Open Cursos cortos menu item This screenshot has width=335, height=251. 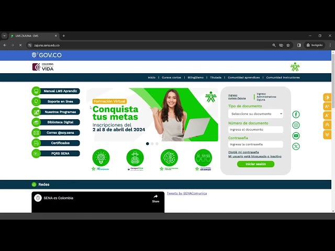[x=171, y=77]
